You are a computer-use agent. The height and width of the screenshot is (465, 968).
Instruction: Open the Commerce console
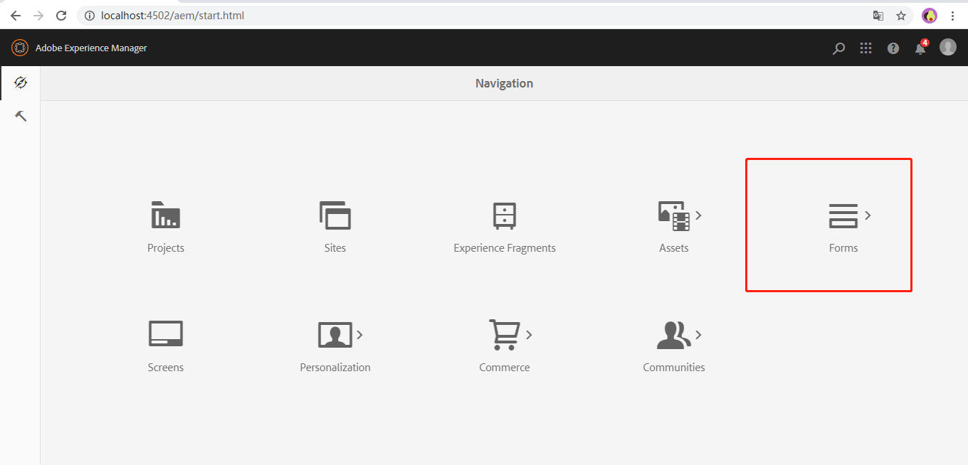[504, 345]
